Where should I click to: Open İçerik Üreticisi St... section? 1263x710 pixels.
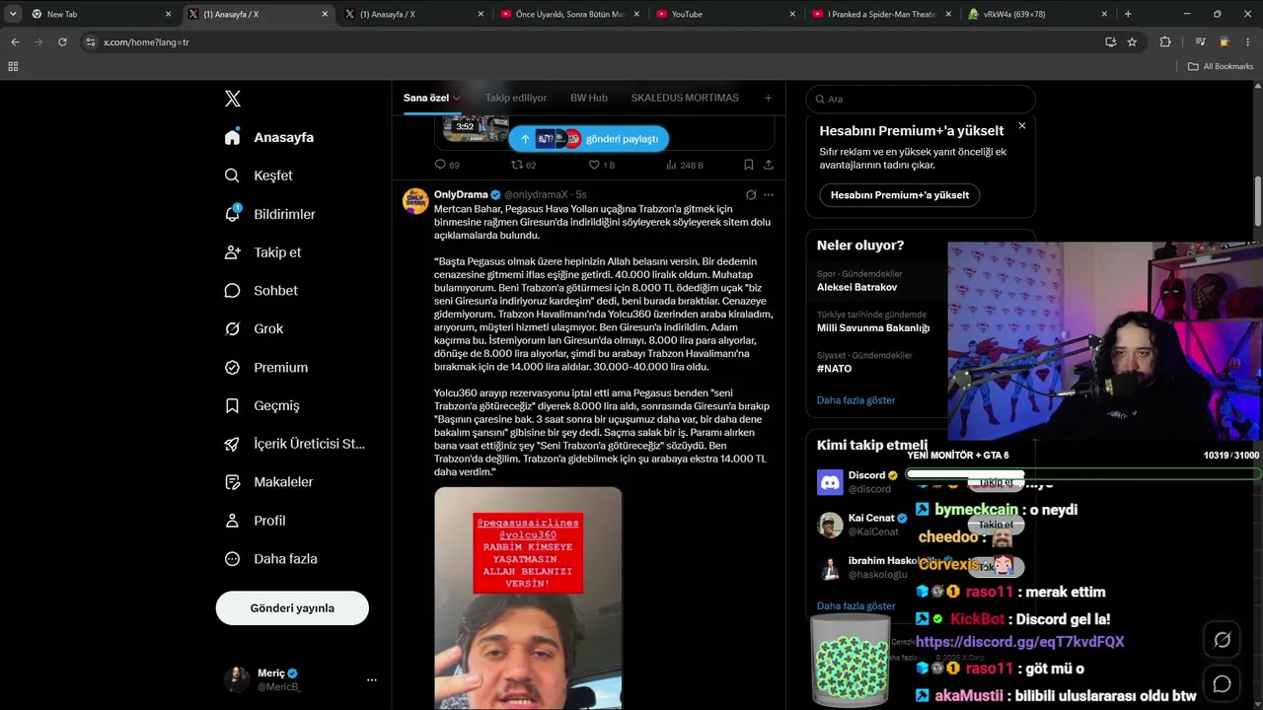[x=294, y=444]
